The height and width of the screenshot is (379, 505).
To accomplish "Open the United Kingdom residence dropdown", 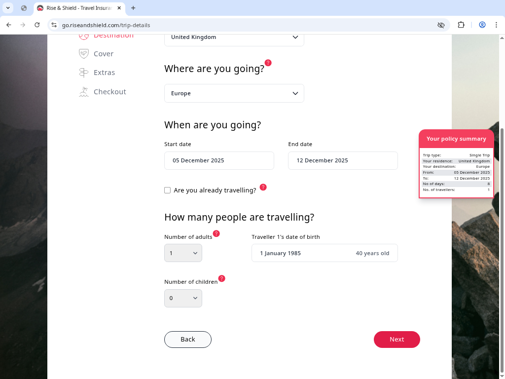I will click(234, 38).
